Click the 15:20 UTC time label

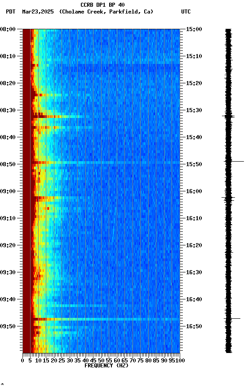click(x=194, y=83)
